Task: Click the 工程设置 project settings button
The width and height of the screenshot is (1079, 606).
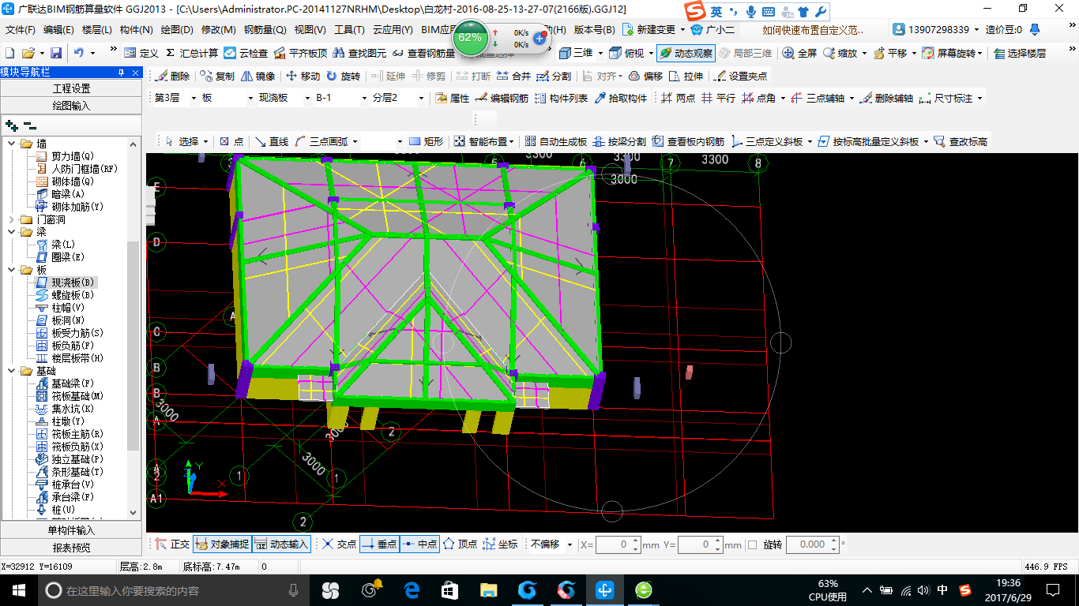Action: (71, 88)
